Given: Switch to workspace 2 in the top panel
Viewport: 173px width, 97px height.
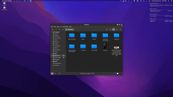Looking at the screenshot, I should [x=17, y=1].
